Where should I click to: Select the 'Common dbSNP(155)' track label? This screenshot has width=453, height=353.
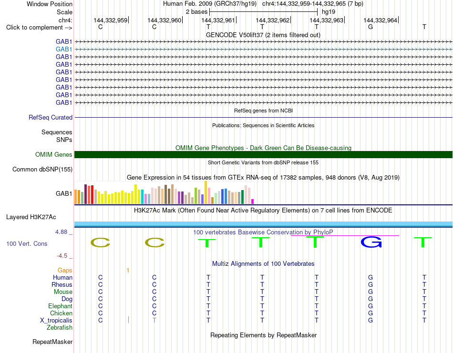point(42,170)
